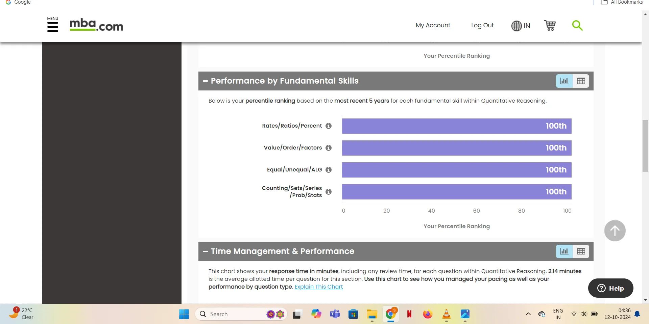Click the shopping cart icon
Image resolution: width=649 pixels, height=324 pixels.
[x=550, y=25]
